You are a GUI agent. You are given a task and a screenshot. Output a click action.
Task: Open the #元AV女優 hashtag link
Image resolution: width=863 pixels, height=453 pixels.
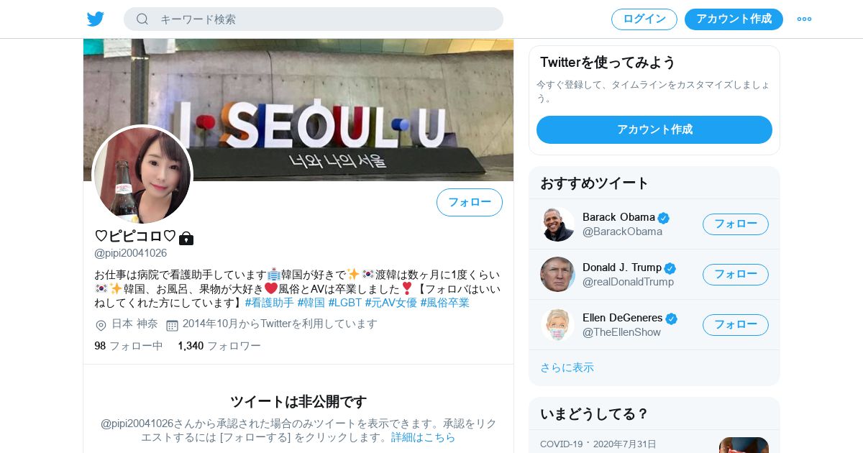tap(391, 303)
